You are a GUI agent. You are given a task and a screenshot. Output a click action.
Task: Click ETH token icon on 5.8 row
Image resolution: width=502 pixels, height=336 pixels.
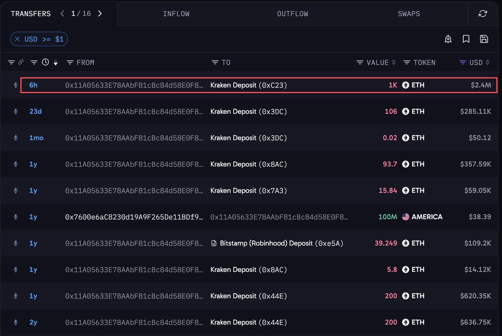406,269
